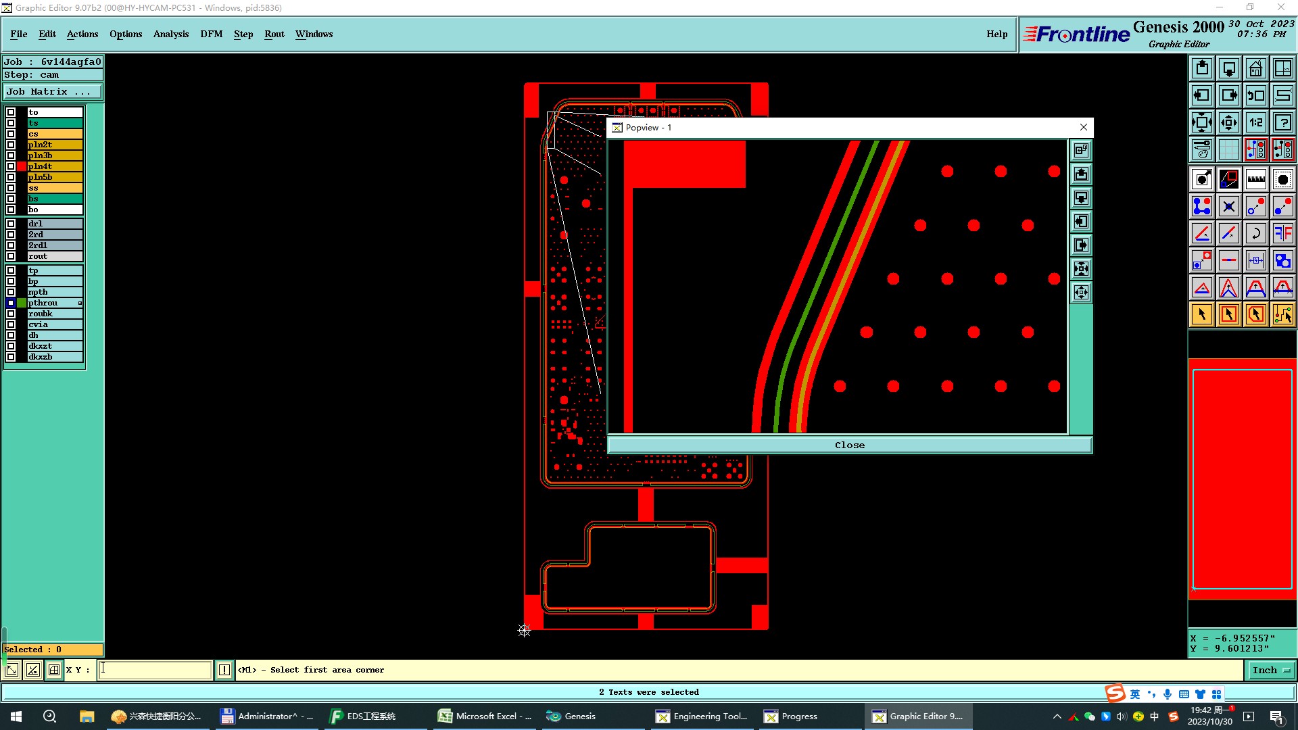
Task: Click the question mark help icon
Action: [1282, 122]
